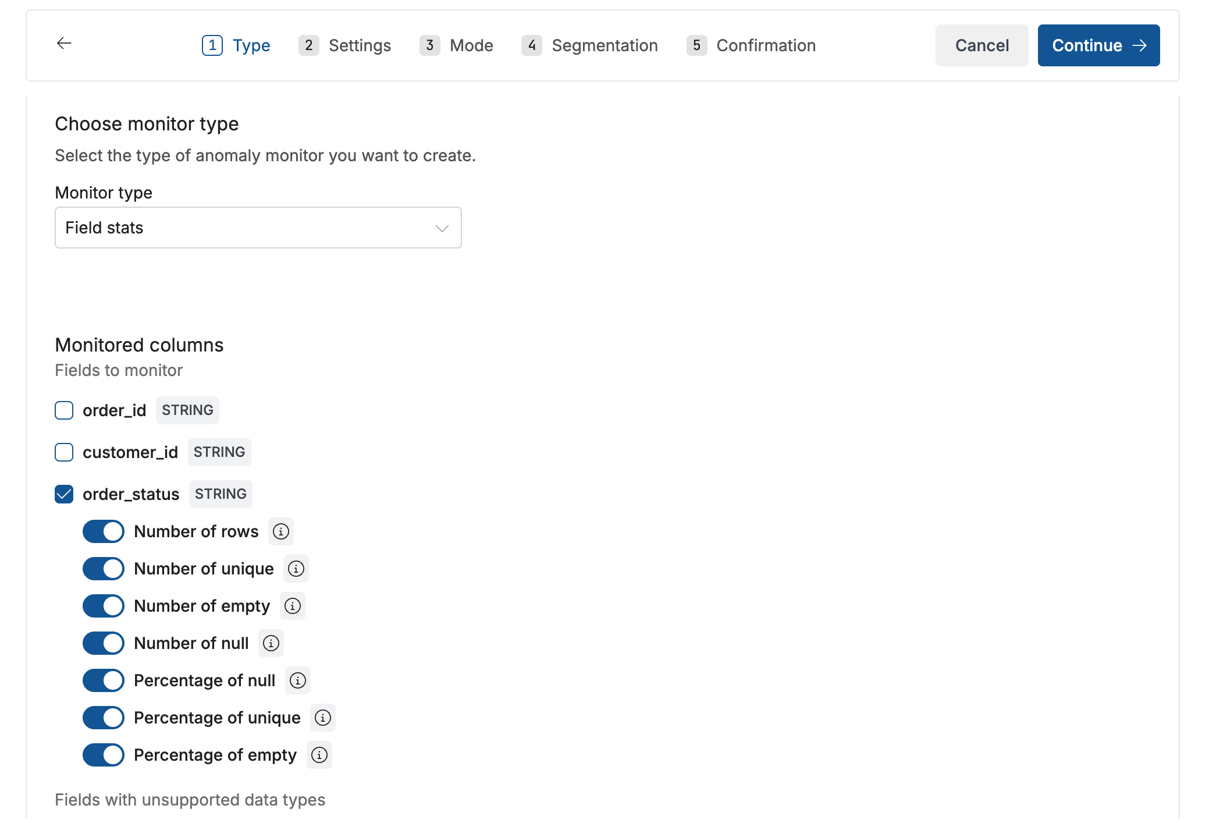1209x823 pixels.
Task: Turn off Percentage of unique toggle
Action: (104, 718)
